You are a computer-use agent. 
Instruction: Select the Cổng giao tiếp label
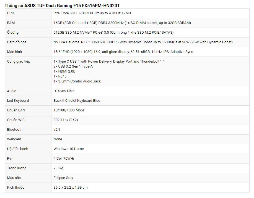(x=19, y=61)
